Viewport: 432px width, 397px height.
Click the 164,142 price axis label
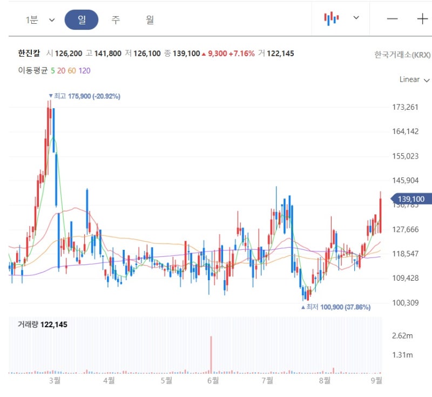[405, 131]
